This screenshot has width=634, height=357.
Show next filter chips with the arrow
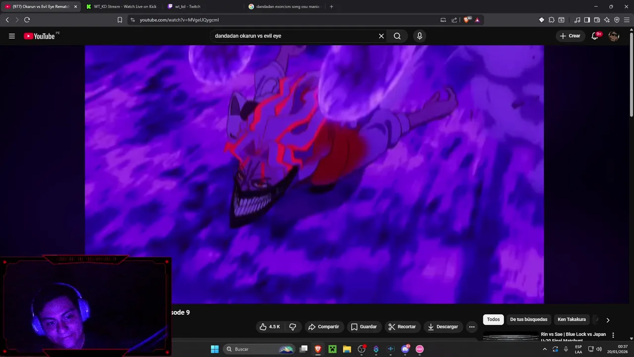[608, 320]
